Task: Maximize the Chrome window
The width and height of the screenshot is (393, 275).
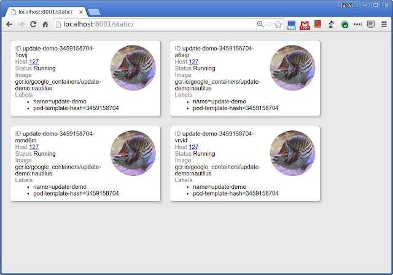Action: tap(375, 5)
